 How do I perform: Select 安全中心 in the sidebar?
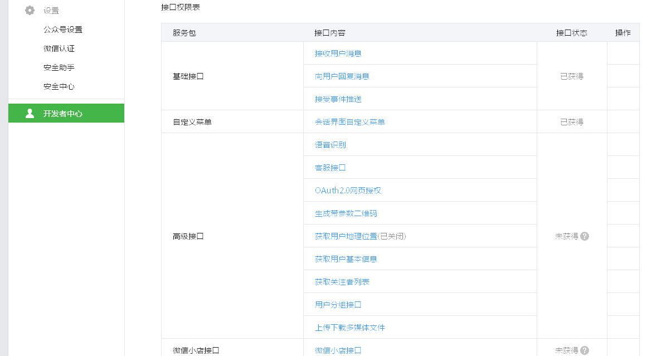coord(59,86)
